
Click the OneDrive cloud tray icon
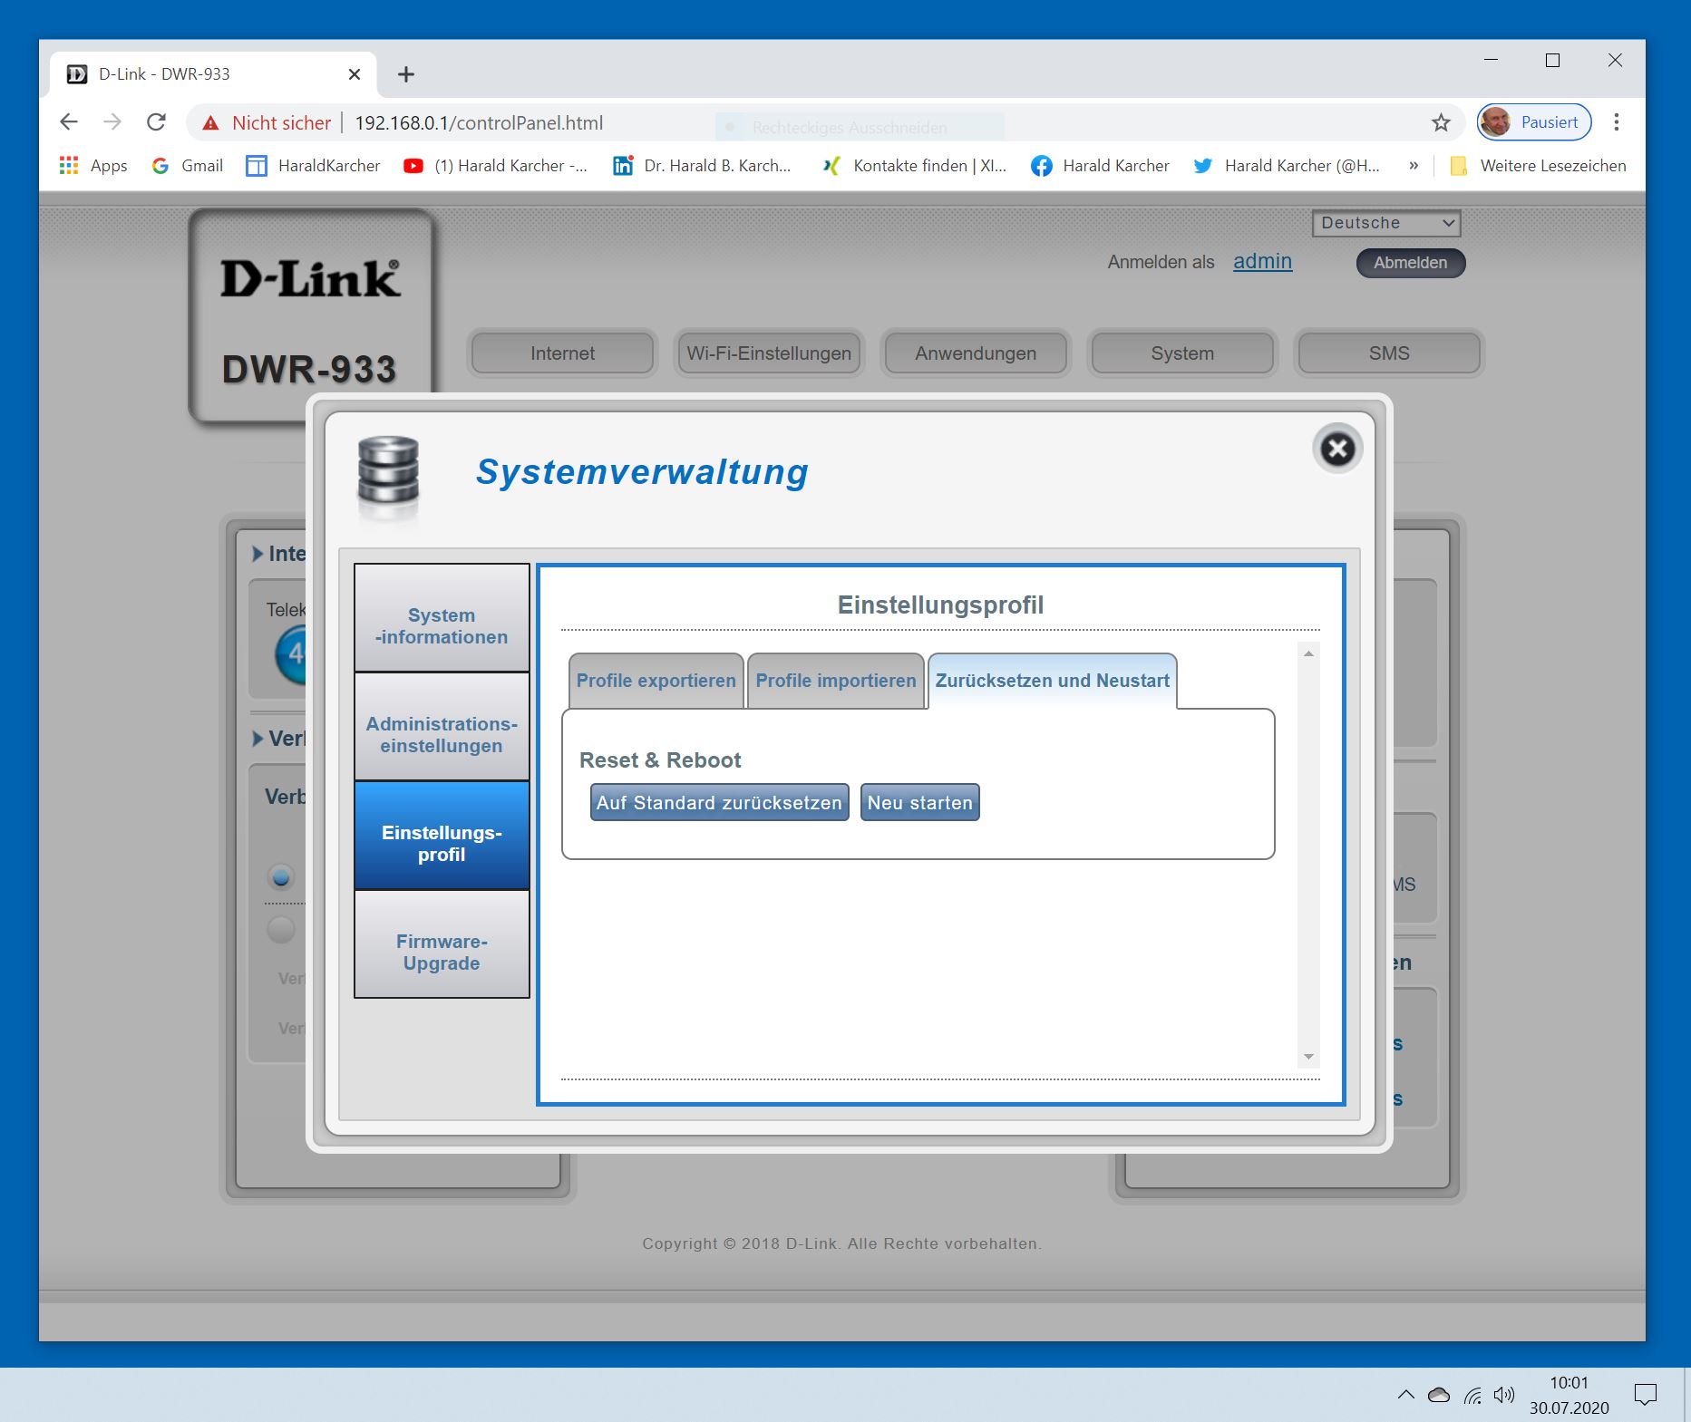pos(1439,1395)
